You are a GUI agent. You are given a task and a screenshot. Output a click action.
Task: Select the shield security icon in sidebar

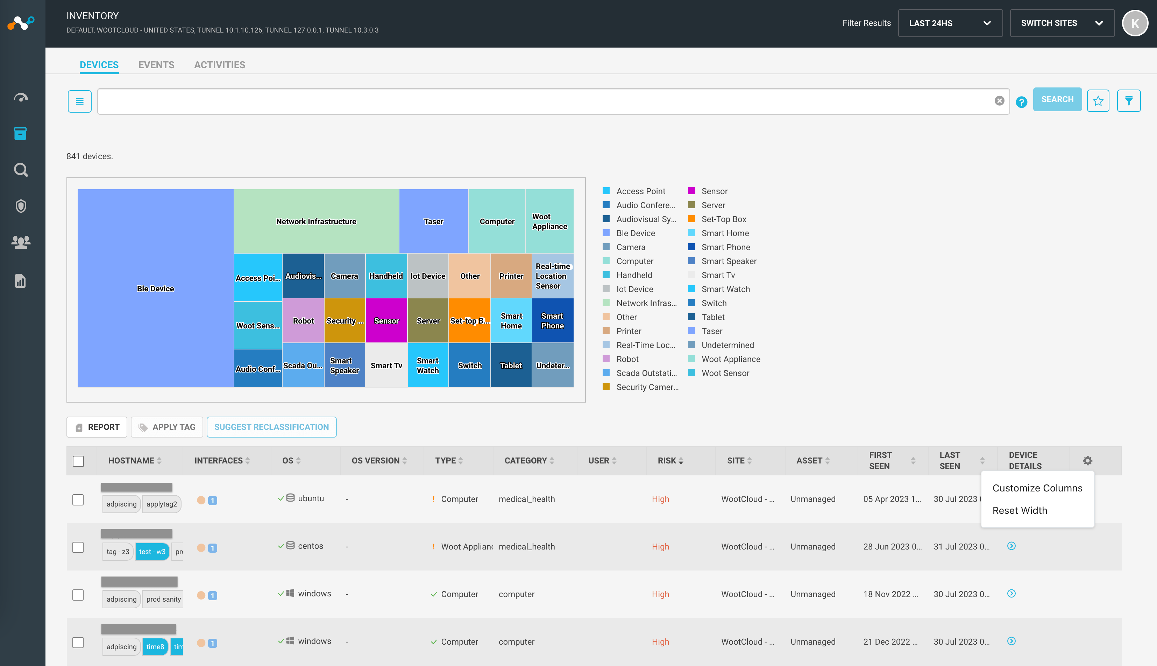(21, 206)
